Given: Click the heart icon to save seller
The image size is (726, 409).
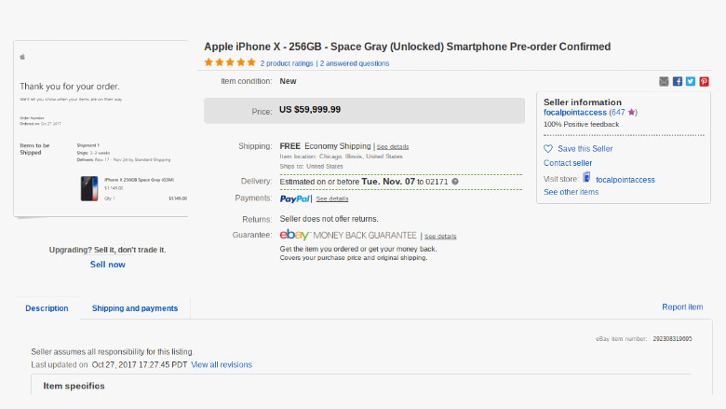Looking at the screenshot, I should [x=548, y=149].
